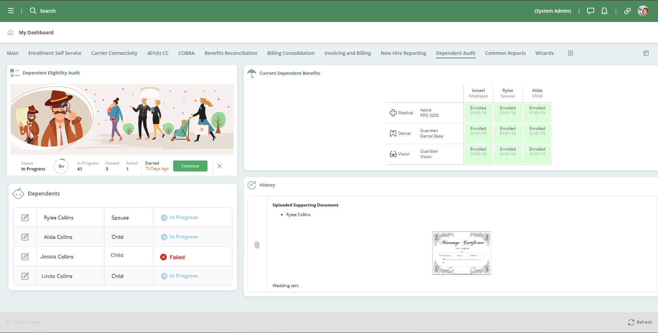Viewport: 658px width, 333px height.
Task: Add a new dashboard tab with plus icon
Action: (x=570, y=53)
